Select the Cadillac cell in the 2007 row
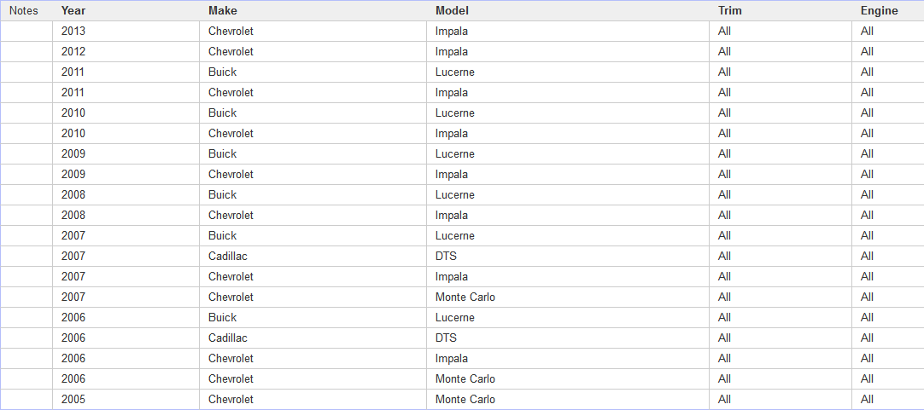The height and width of the screenshot is (410, 924). pyautogui.click(x=313, y=256)
